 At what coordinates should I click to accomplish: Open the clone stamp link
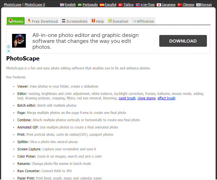click(146, 98)
